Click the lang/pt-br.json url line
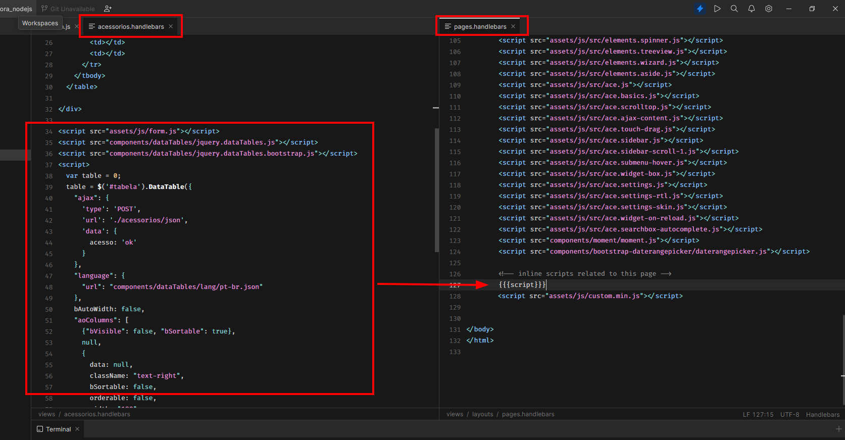 (x=172, y=287)
